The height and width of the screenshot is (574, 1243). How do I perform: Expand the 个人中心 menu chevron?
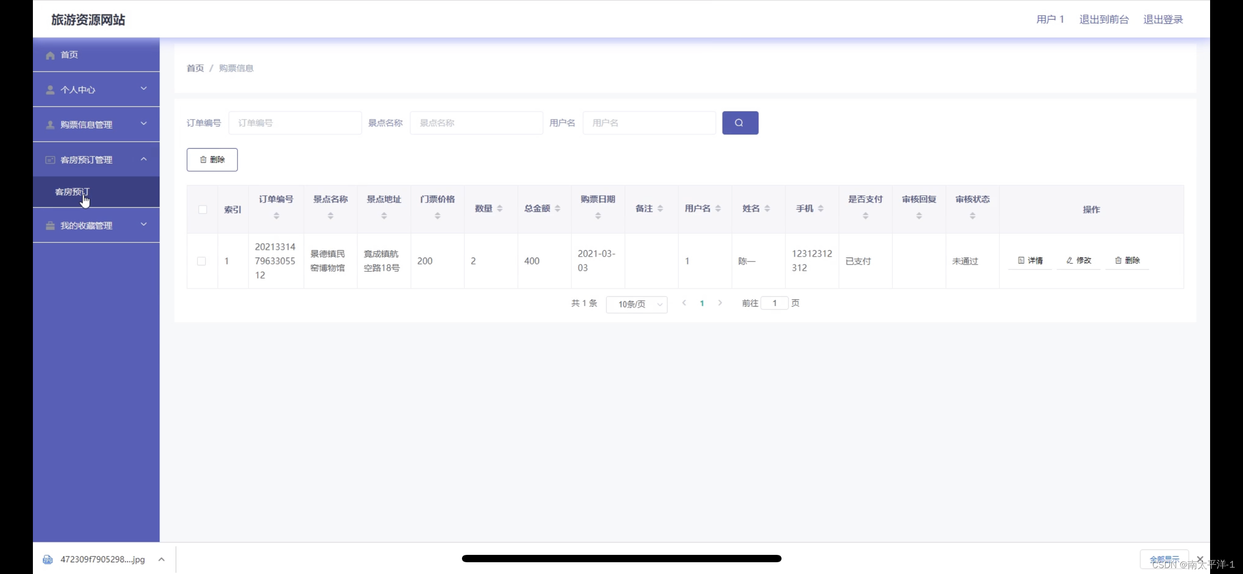144,89
